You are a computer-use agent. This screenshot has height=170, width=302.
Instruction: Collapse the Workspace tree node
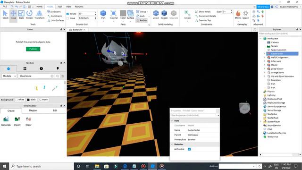[x=260, y=39]
